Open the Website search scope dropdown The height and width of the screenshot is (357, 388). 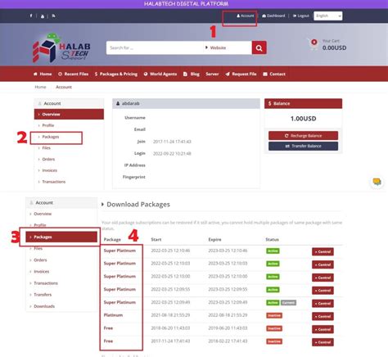tap(228, 47)
